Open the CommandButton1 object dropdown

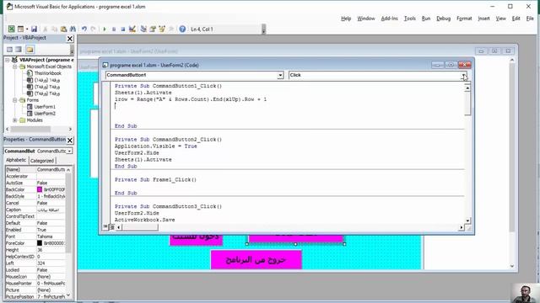click(280, 75)
